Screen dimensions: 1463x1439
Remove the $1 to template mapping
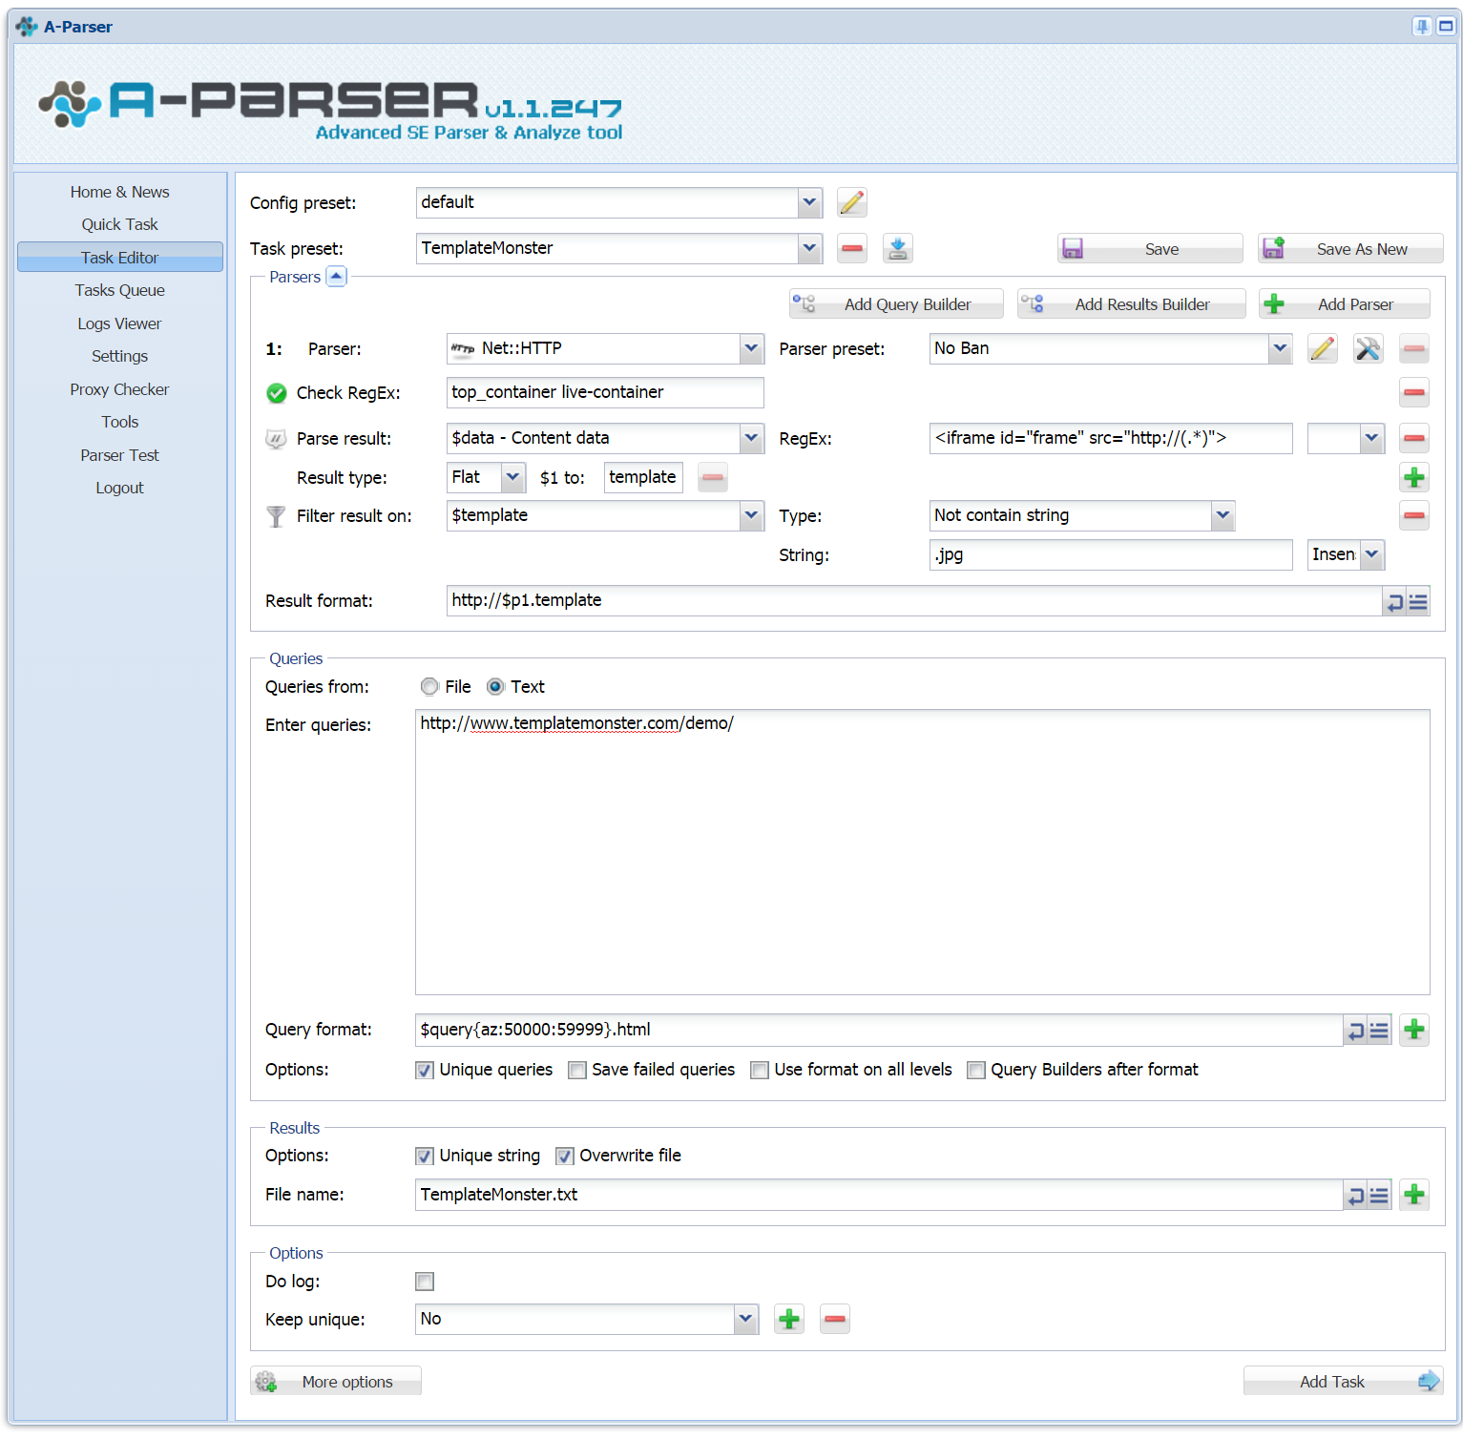tap(712, 477)
